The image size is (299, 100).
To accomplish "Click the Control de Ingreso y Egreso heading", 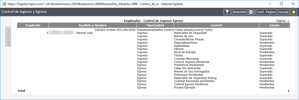I will (x=24, y=12).
